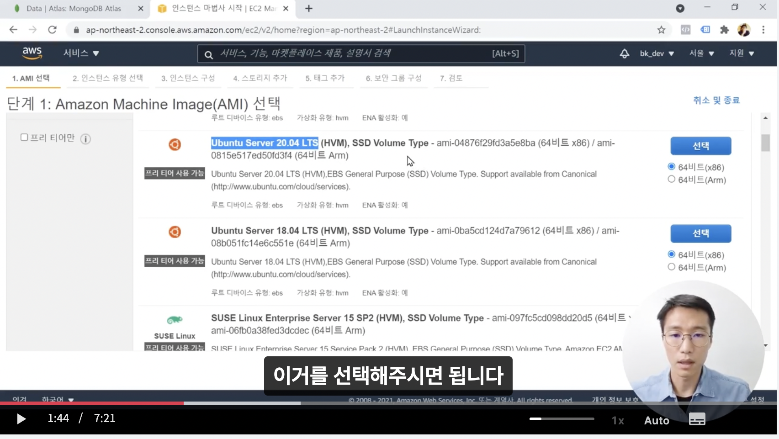Image resolution: width=779 pixels, height=439 pixels.
Task: Click 취소 및 종료 link
Action: point(716,100)
